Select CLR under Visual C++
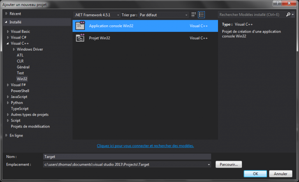Viewport: 299px width, 182px height. [x=20, y=61]
